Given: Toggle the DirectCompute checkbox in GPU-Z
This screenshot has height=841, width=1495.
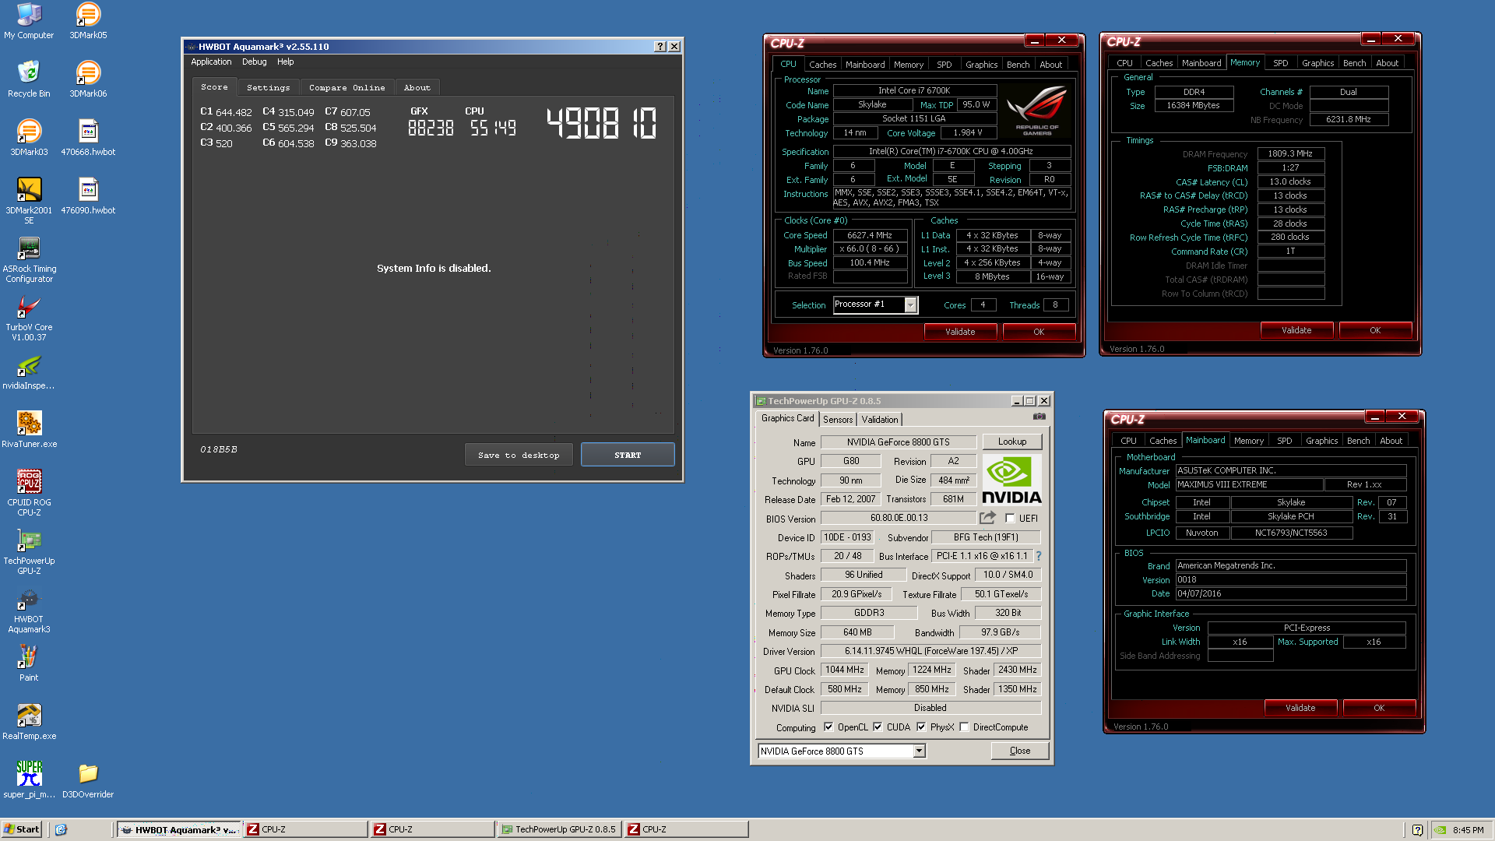Looking at the screenshot, I should pos(964,727).
